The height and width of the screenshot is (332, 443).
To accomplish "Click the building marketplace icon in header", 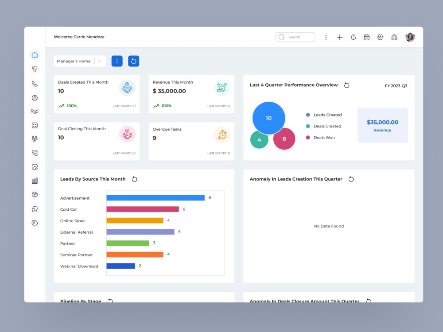I will pyautogui.click(x=394, y=37).
